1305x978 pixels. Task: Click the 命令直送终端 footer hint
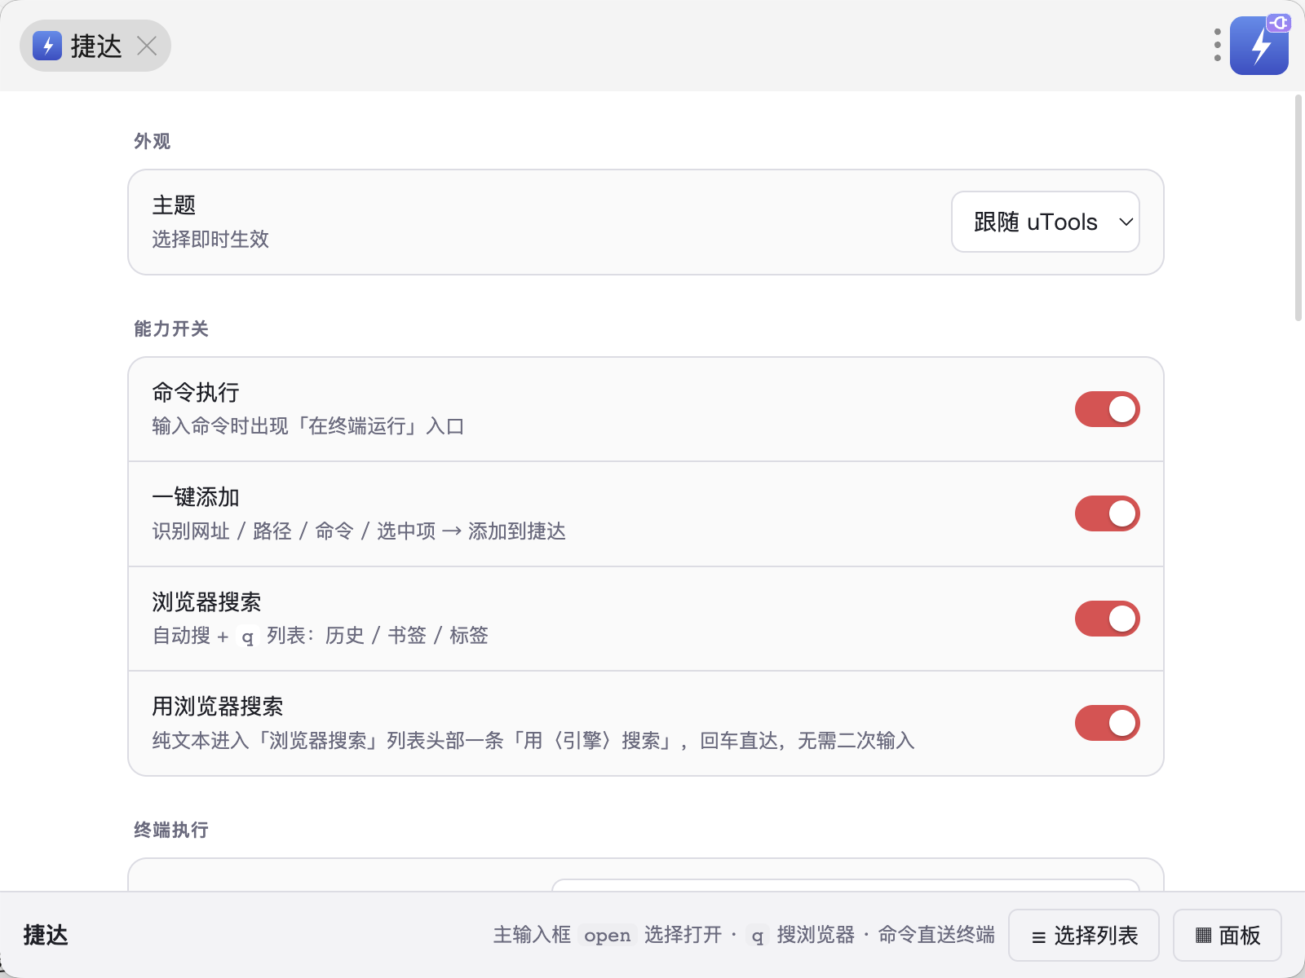pyautogui.click(x=936, y=936)
